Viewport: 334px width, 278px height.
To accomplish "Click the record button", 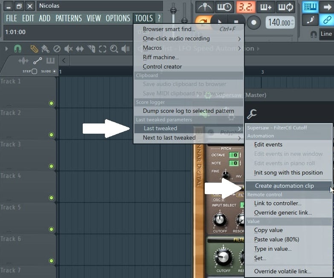I will point(253,22).
